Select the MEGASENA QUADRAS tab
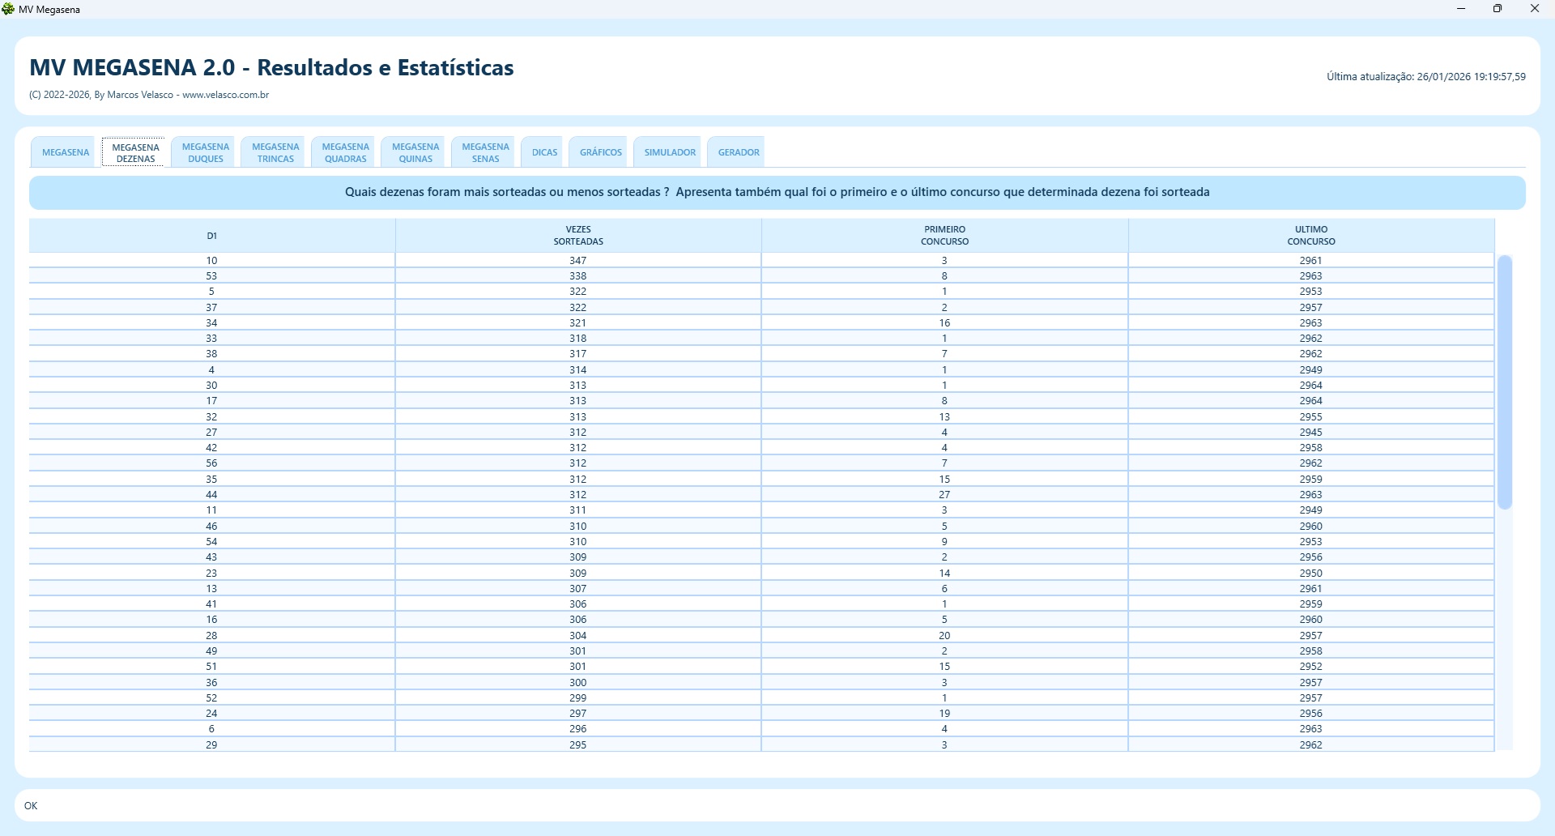This screenshot has width=1555, height=836. point(346,152)
